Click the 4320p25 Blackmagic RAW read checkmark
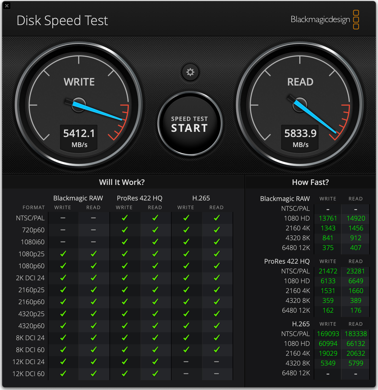 point(93,314)
